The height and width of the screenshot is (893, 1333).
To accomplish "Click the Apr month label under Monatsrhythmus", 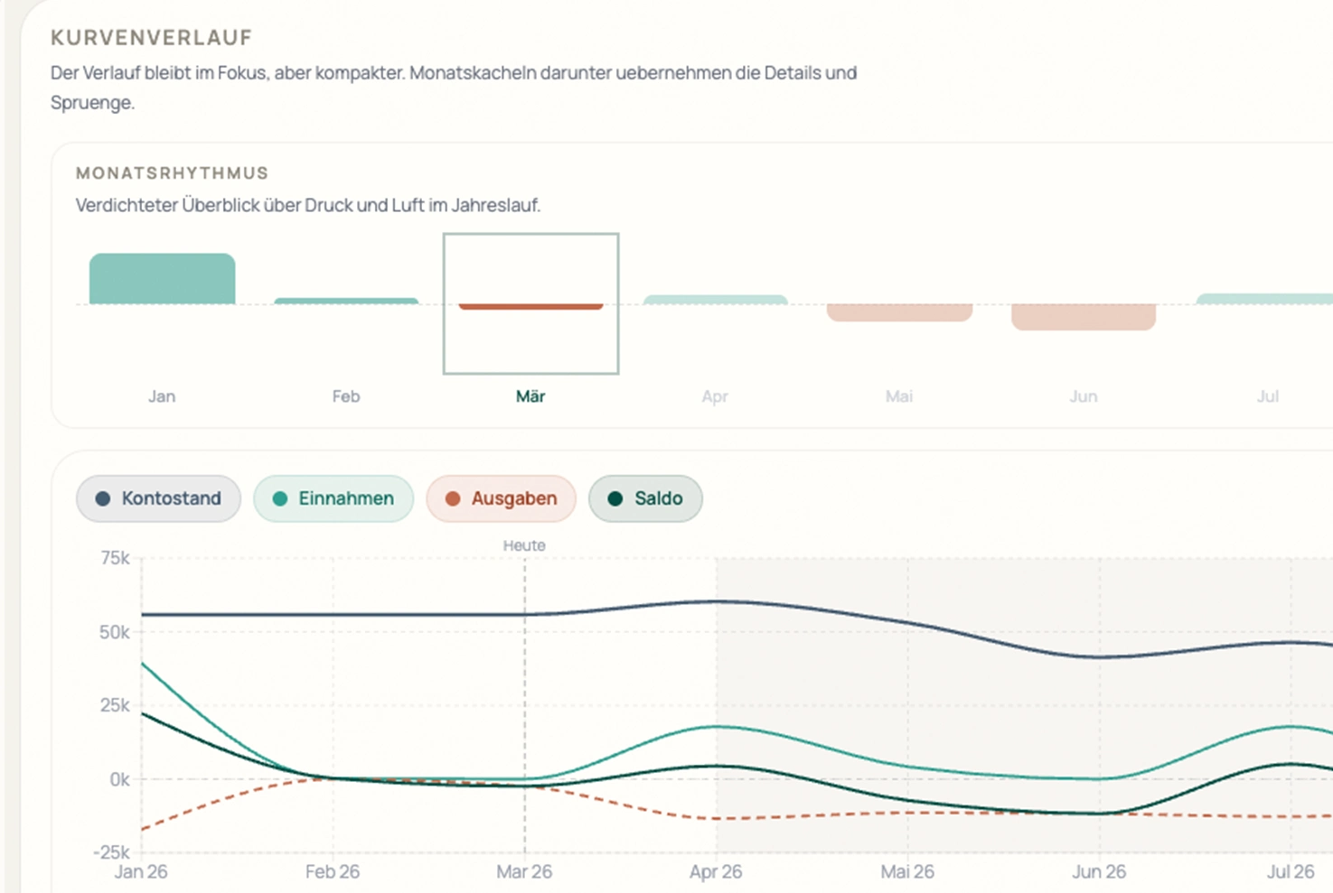I will click(715, 396).
